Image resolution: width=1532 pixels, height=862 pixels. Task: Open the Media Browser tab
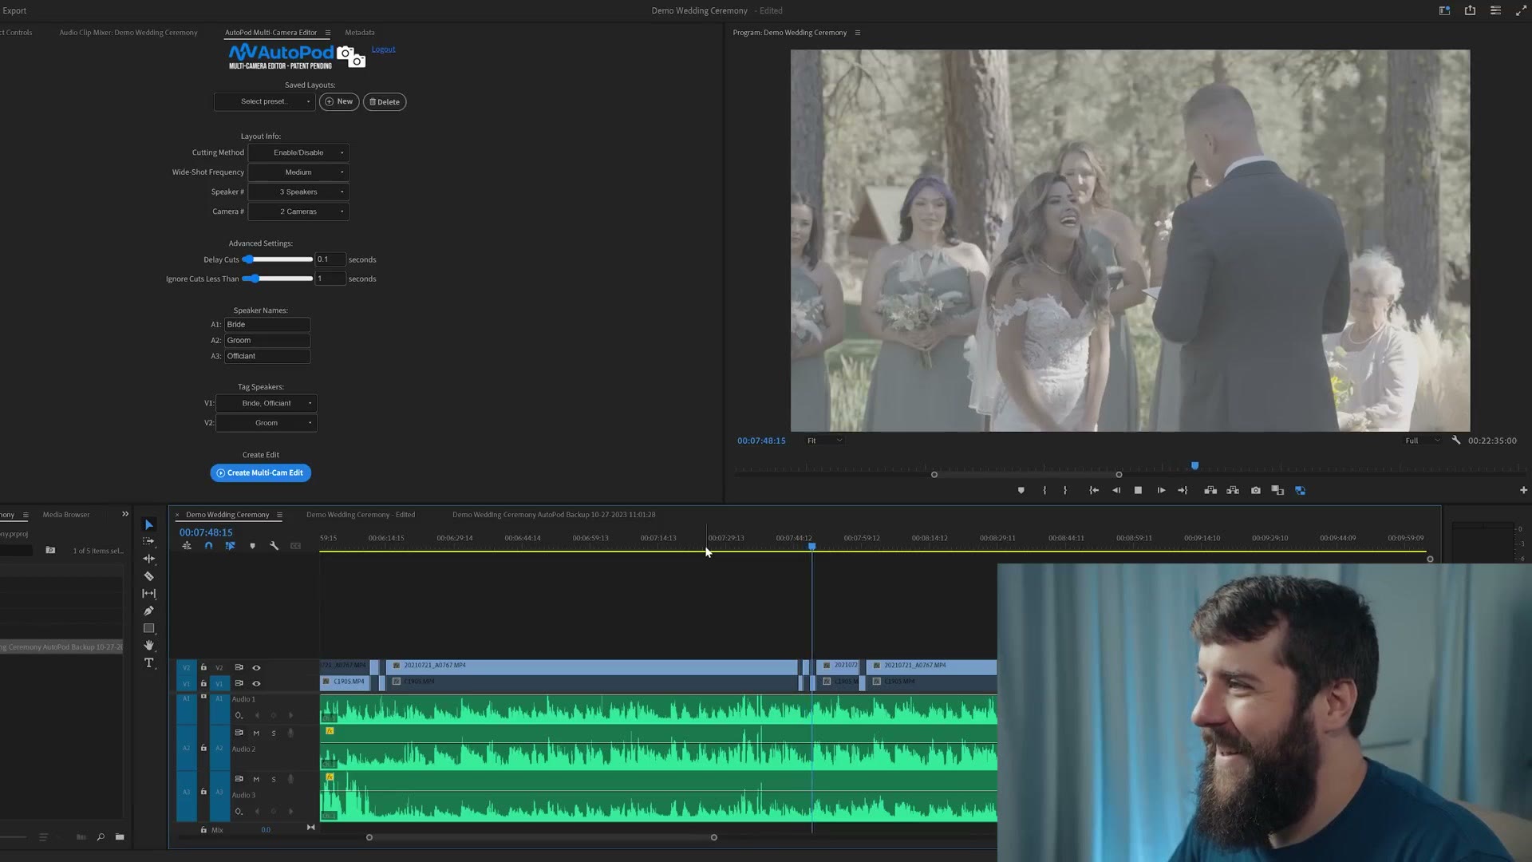pyautogui.click(x=66, y=515)
